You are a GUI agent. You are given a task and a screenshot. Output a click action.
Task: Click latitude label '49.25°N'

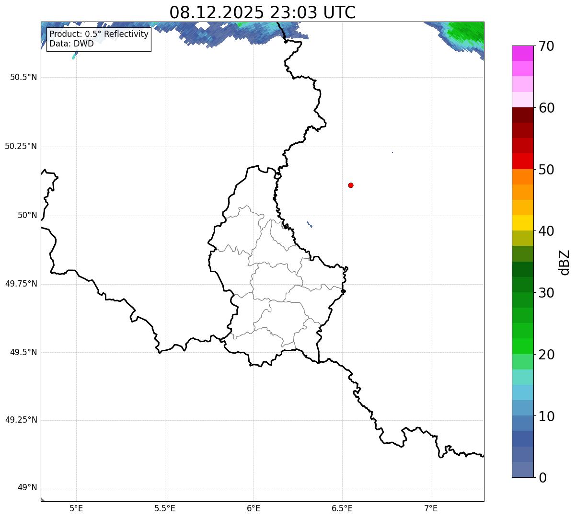coord(21,420)
